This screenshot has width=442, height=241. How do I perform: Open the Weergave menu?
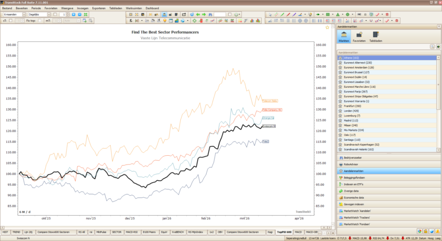pyautogui.click(x=67, y=8)
